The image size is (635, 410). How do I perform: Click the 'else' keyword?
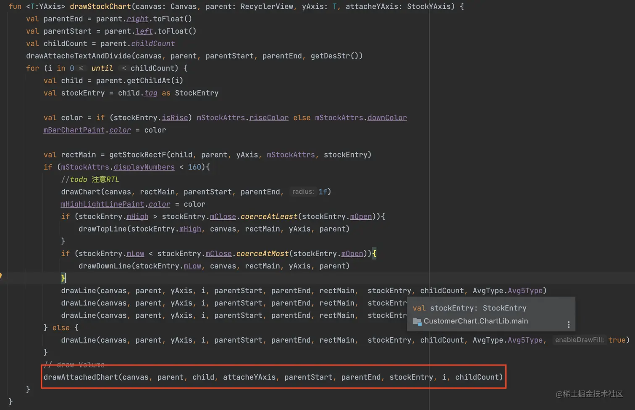(61, 328)
